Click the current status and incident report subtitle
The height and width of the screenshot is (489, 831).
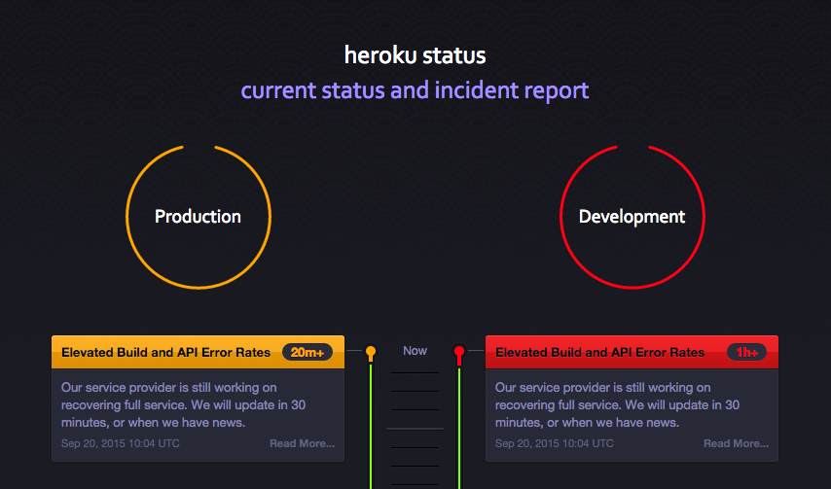pos(415,90)
